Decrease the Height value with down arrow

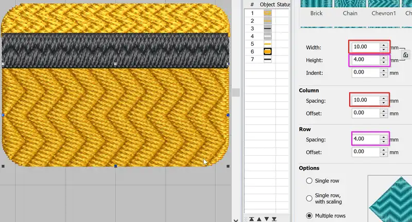[x=384, y=63]
